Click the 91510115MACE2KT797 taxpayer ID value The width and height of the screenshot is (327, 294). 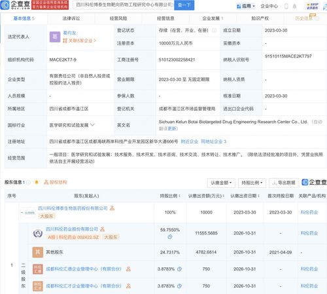[288, 56]
